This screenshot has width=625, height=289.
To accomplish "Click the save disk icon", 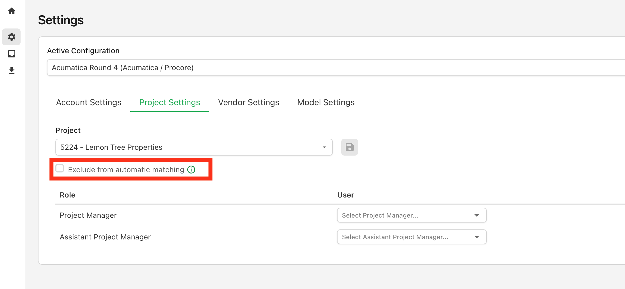I will (x=349, y=147).
